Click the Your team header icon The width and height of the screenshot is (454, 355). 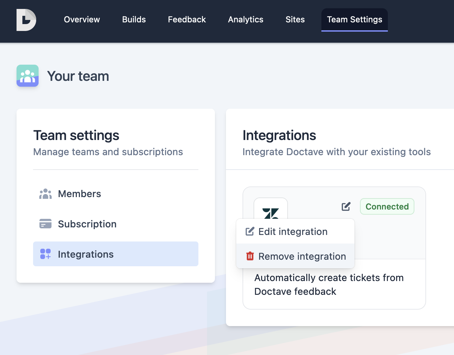[27, 76]
